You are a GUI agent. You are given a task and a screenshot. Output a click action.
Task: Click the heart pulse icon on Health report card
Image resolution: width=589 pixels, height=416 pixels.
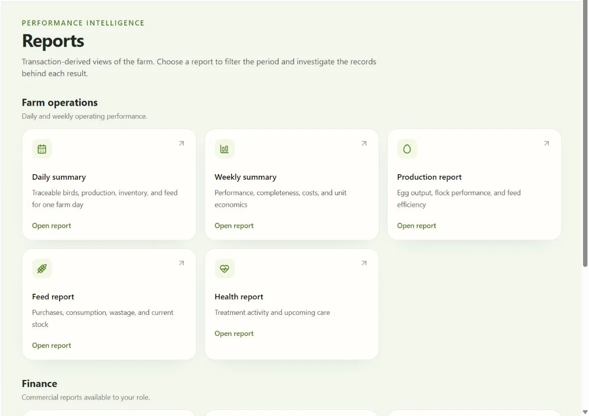[224, 269]
